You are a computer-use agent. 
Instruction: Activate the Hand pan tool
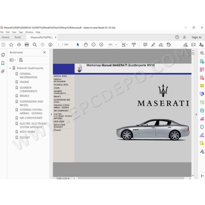(x=86, y=45)
